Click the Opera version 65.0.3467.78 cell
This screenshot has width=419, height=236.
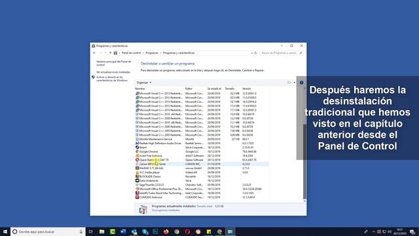click(249, 160)
